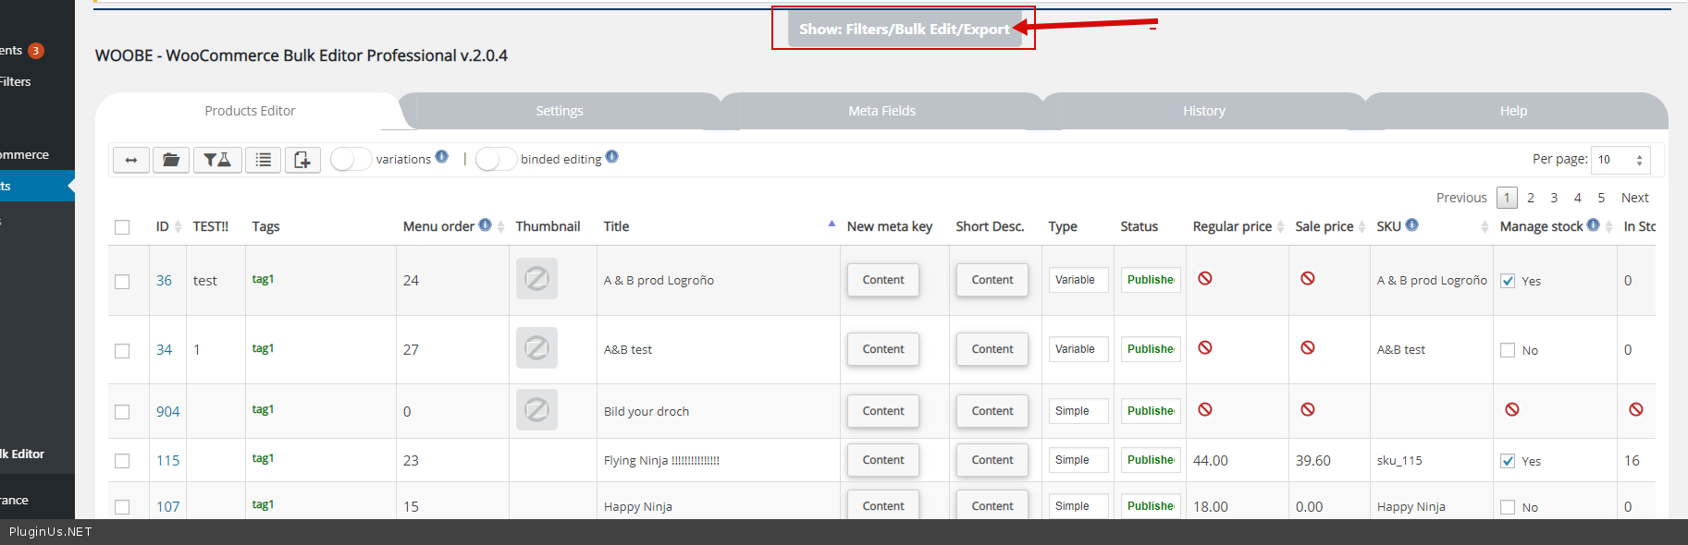
Task: Click the SKU column sort arrows
Action: coord(1485,227)
